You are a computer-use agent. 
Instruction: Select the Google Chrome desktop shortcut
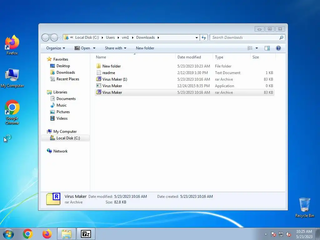click(x=12, y=112)
